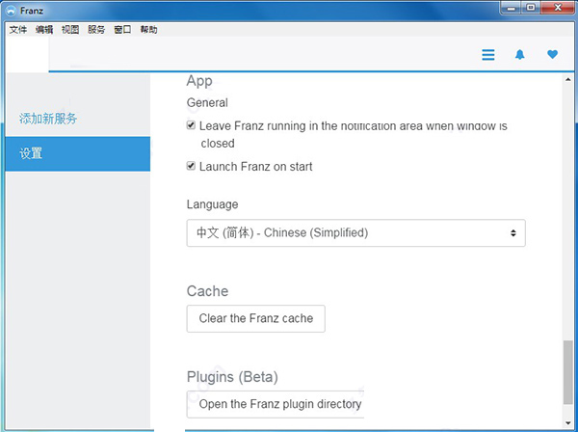Open the 文件 menu

[x=18, y=30]
